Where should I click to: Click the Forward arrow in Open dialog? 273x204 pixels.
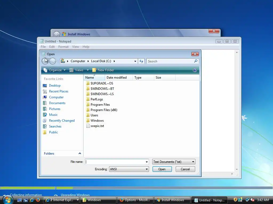click(x=53, y=61)
